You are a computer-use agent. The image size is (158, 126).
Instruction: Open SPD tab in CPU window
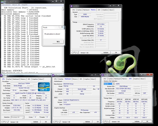point(29,79)
